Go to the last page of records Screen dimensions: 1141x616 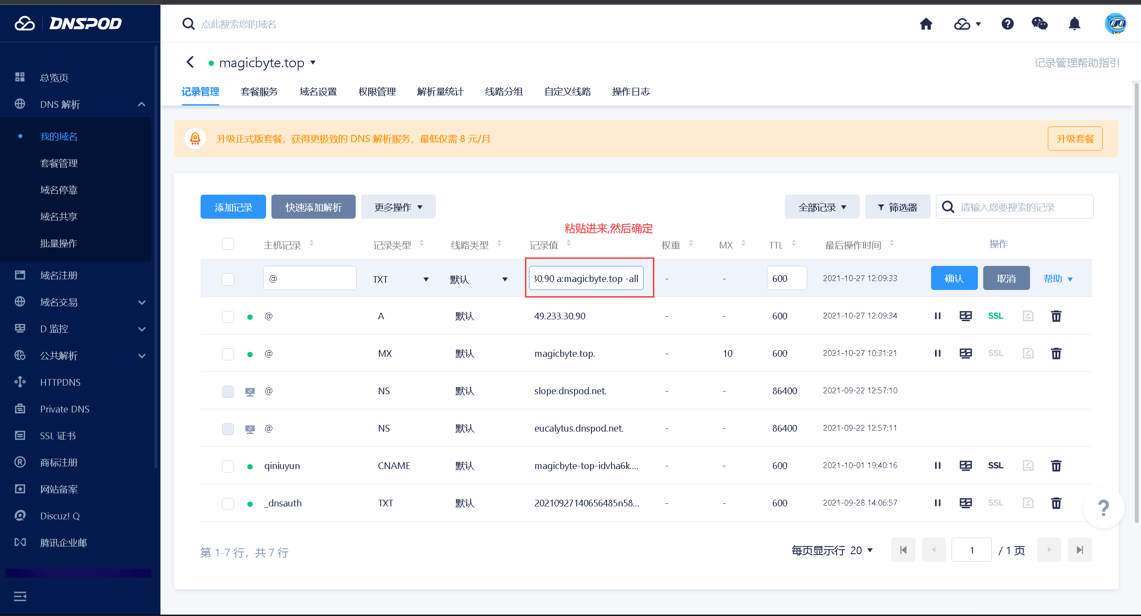pyautogui.click(x=1079, y=550)
